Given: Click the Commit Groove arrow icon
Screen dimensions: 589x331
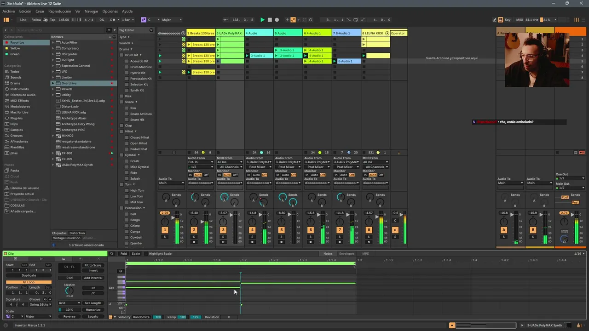Looking at the screenshot, I should [x=50, y=299].
